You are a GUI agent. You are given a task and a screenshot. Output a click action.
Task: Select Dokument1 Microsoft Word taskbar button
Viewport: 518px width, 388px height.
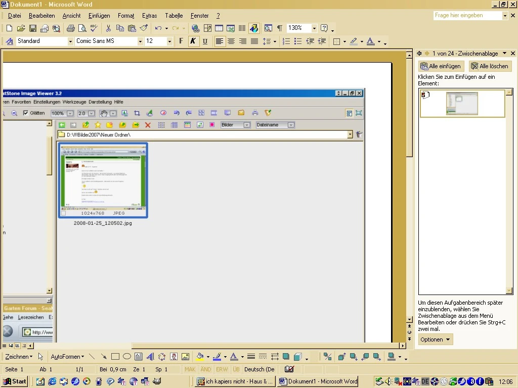(318, 381)
